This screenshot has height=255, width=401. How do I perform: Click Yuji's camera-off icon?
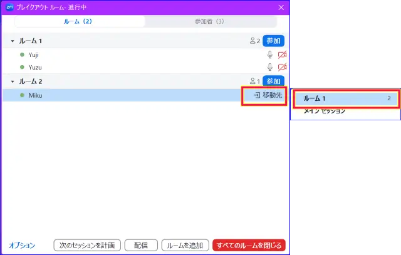coord(282,55)
